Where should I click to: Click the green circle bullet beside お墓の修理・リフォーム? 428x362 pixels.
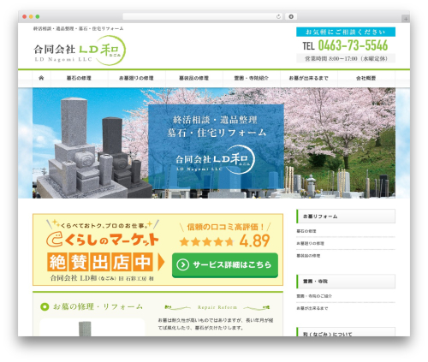pos(45,307)
